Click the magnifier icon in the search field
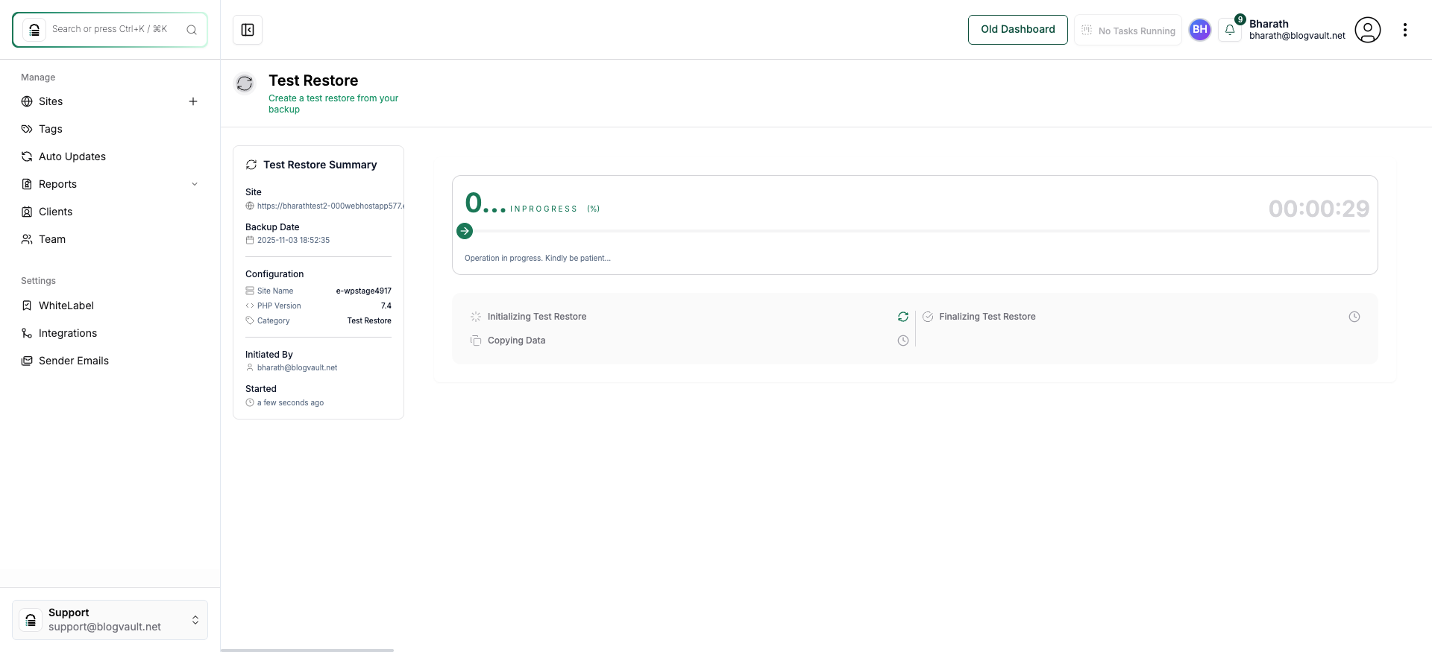This screenshot has height=652, width=1432. pyautogui.click(x=192, y=30)
